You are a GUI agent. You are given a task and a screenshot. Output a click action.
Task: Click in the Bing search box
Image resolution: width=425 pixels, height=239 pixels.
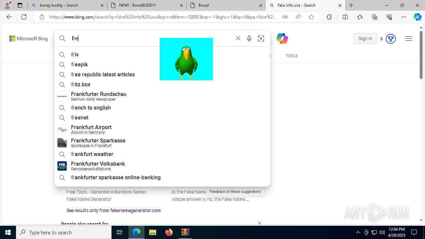(x=151, y=38)
